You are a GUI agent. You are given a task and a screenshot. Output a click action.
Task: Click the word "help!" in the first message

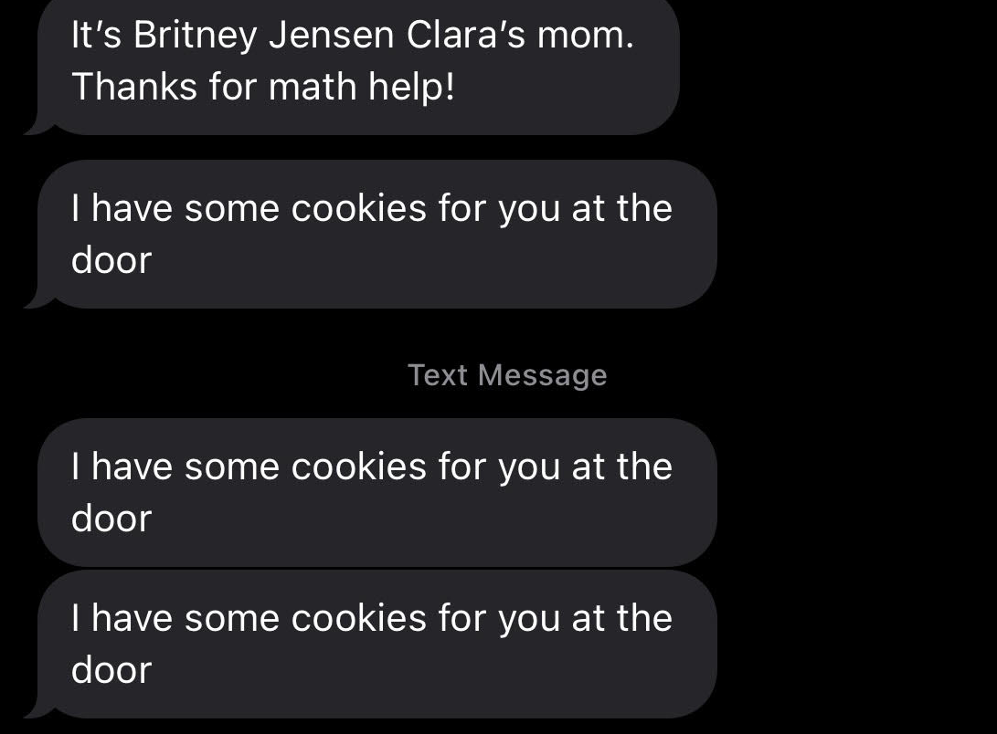(411, 87)
